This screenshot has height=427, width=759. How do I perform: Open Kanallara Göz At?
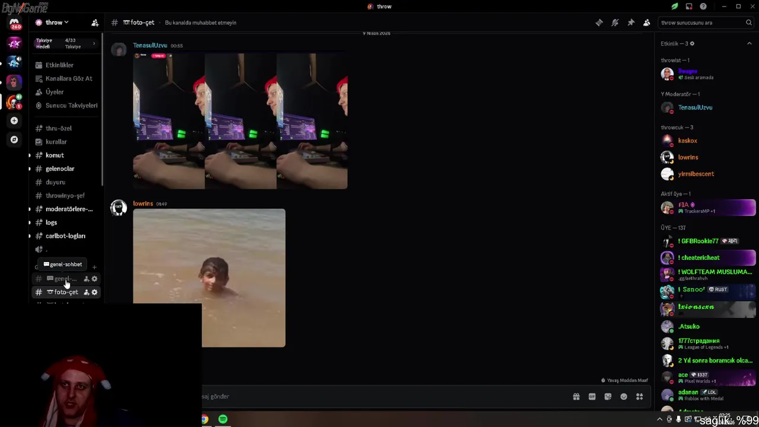click(x=66, y=78)
